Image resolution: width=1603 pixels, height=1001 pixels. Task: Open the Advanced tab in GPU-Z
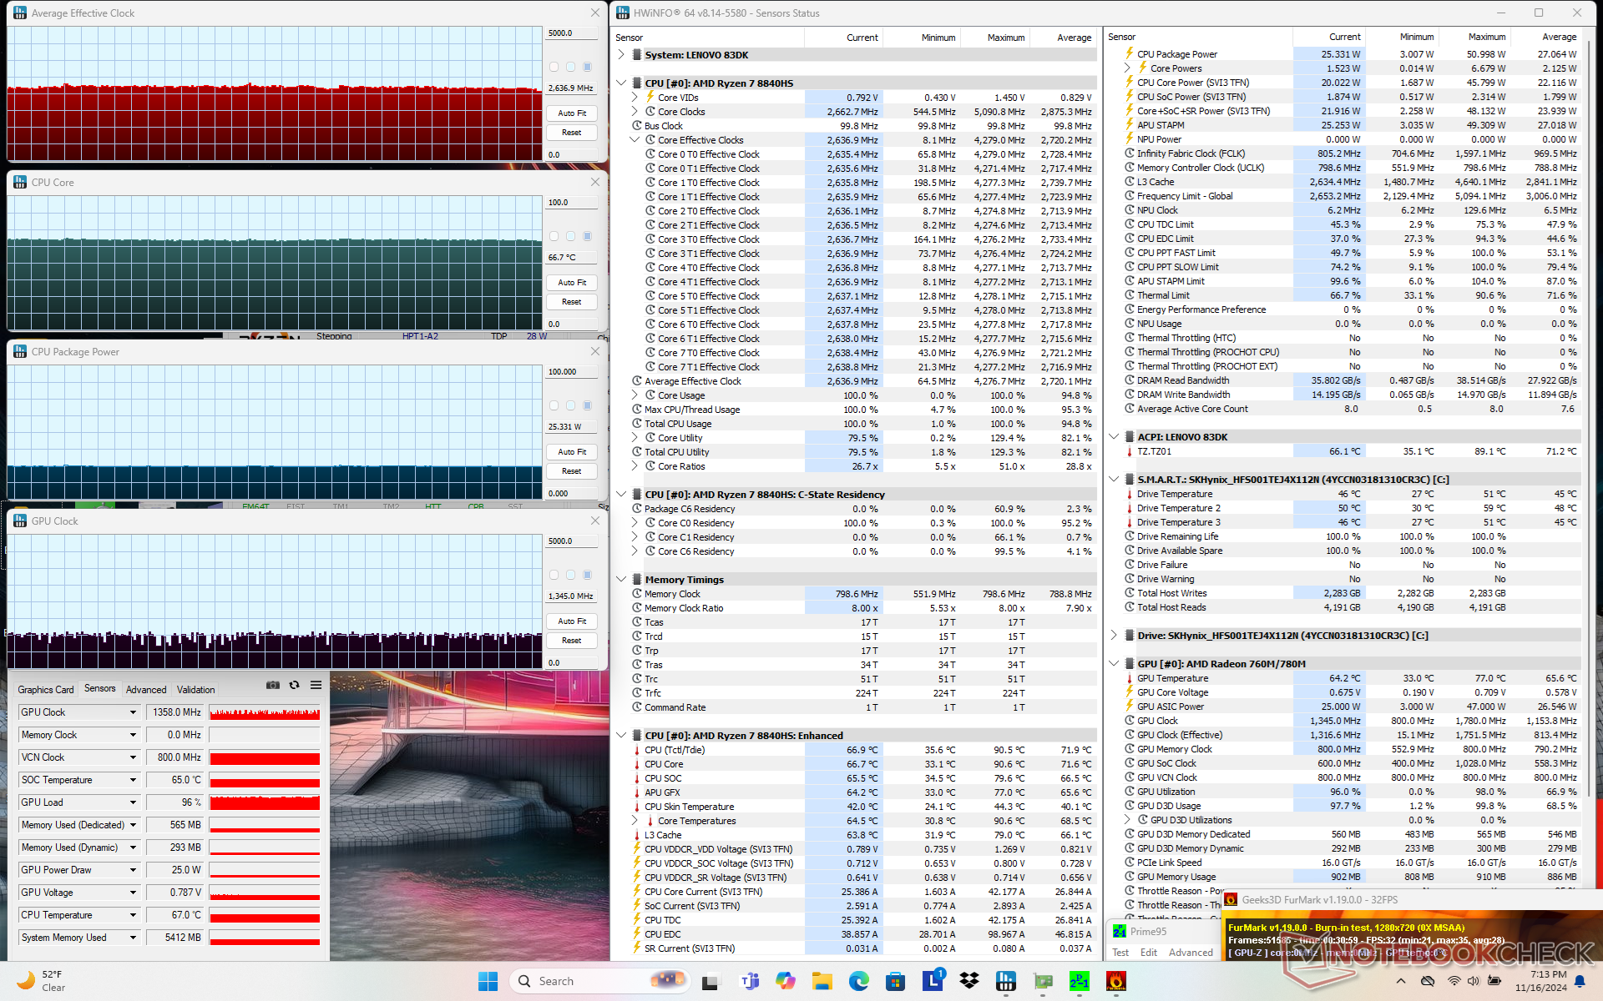[146, 690]
